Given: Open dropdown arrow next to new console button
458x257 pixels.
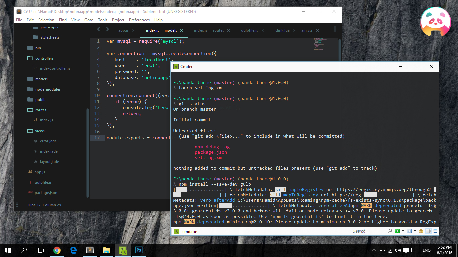Looking at the screenshot, I should 403,231.
